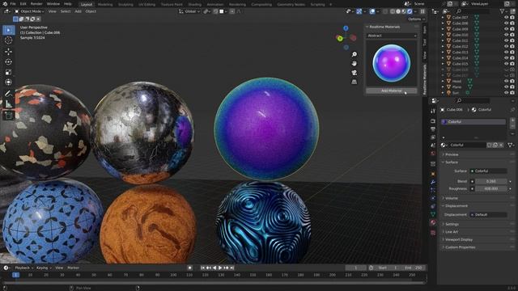
Task: Click the pan view hand icon
Action: (355, 63)
